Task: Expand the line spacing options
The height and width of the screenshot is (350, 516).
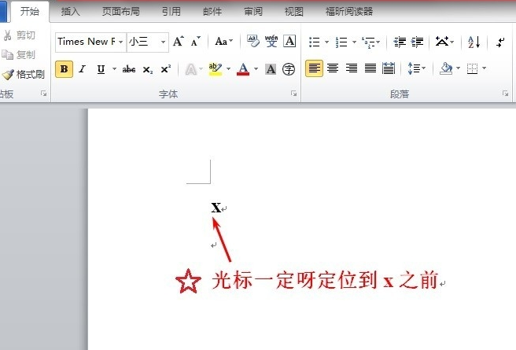Action: (x=417, y=69)
